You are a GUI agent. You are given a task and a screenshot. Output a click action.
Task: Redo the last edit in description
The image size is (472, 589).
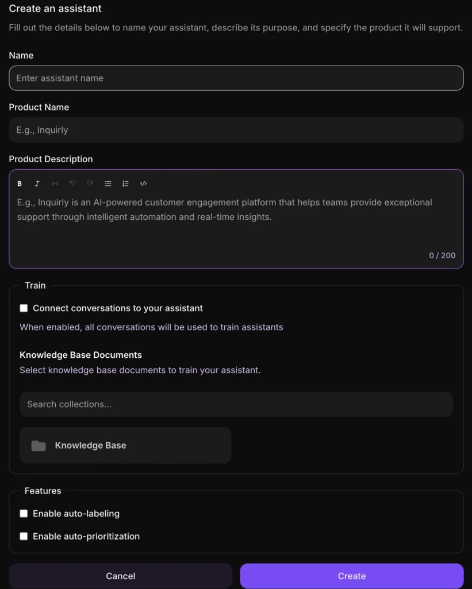pos(90,183)
